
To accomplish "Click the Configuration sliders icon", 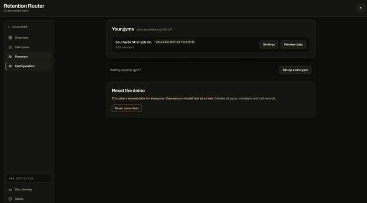I will [10, 66].
